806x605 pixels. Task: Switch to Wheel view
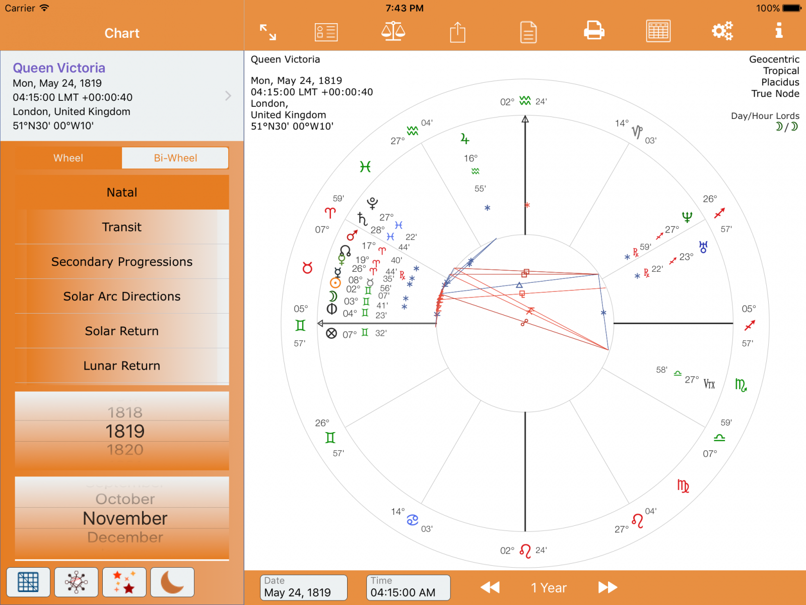(68, 158)
